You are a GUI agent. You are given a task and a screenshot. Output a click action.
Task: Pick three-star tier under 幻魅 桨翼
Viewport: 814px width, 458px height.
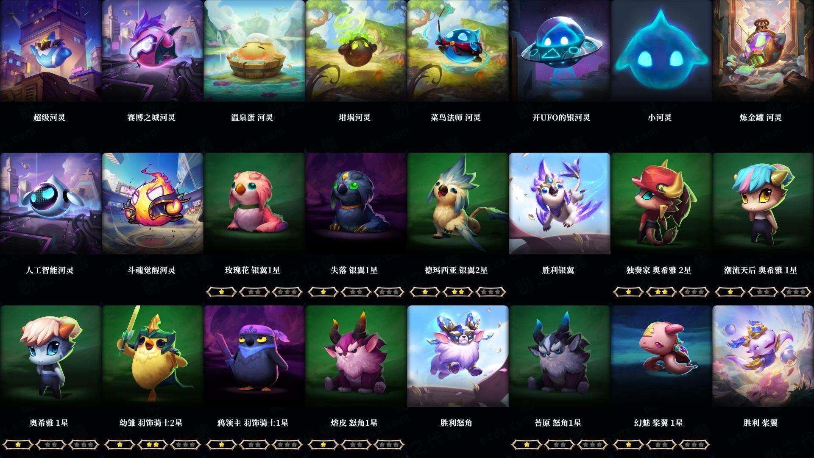click(x=694, y=444)
